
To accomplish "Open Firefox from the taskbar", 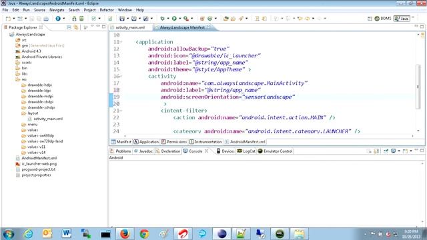I will [x=125, y=234].
